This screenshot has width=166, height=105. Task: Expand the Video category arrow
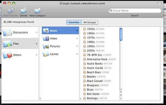point(77,38)
